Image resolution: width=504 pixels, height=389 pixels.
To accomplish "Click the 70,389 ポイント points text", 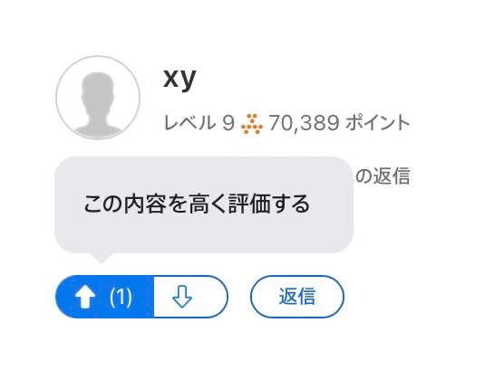I will tap(339, 123).
